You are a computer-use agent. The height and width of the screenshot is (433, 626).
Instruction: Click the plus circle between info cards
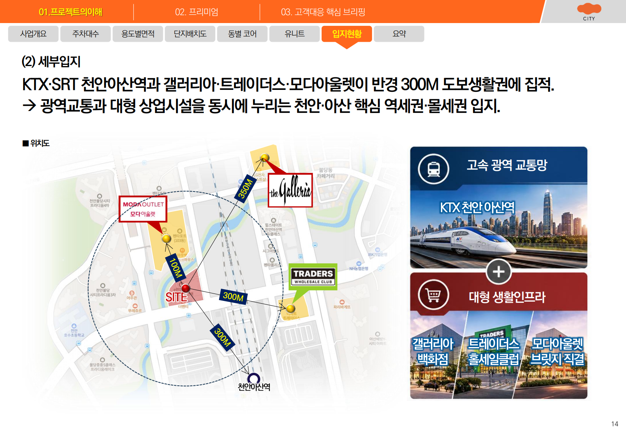tap(498, 271)
